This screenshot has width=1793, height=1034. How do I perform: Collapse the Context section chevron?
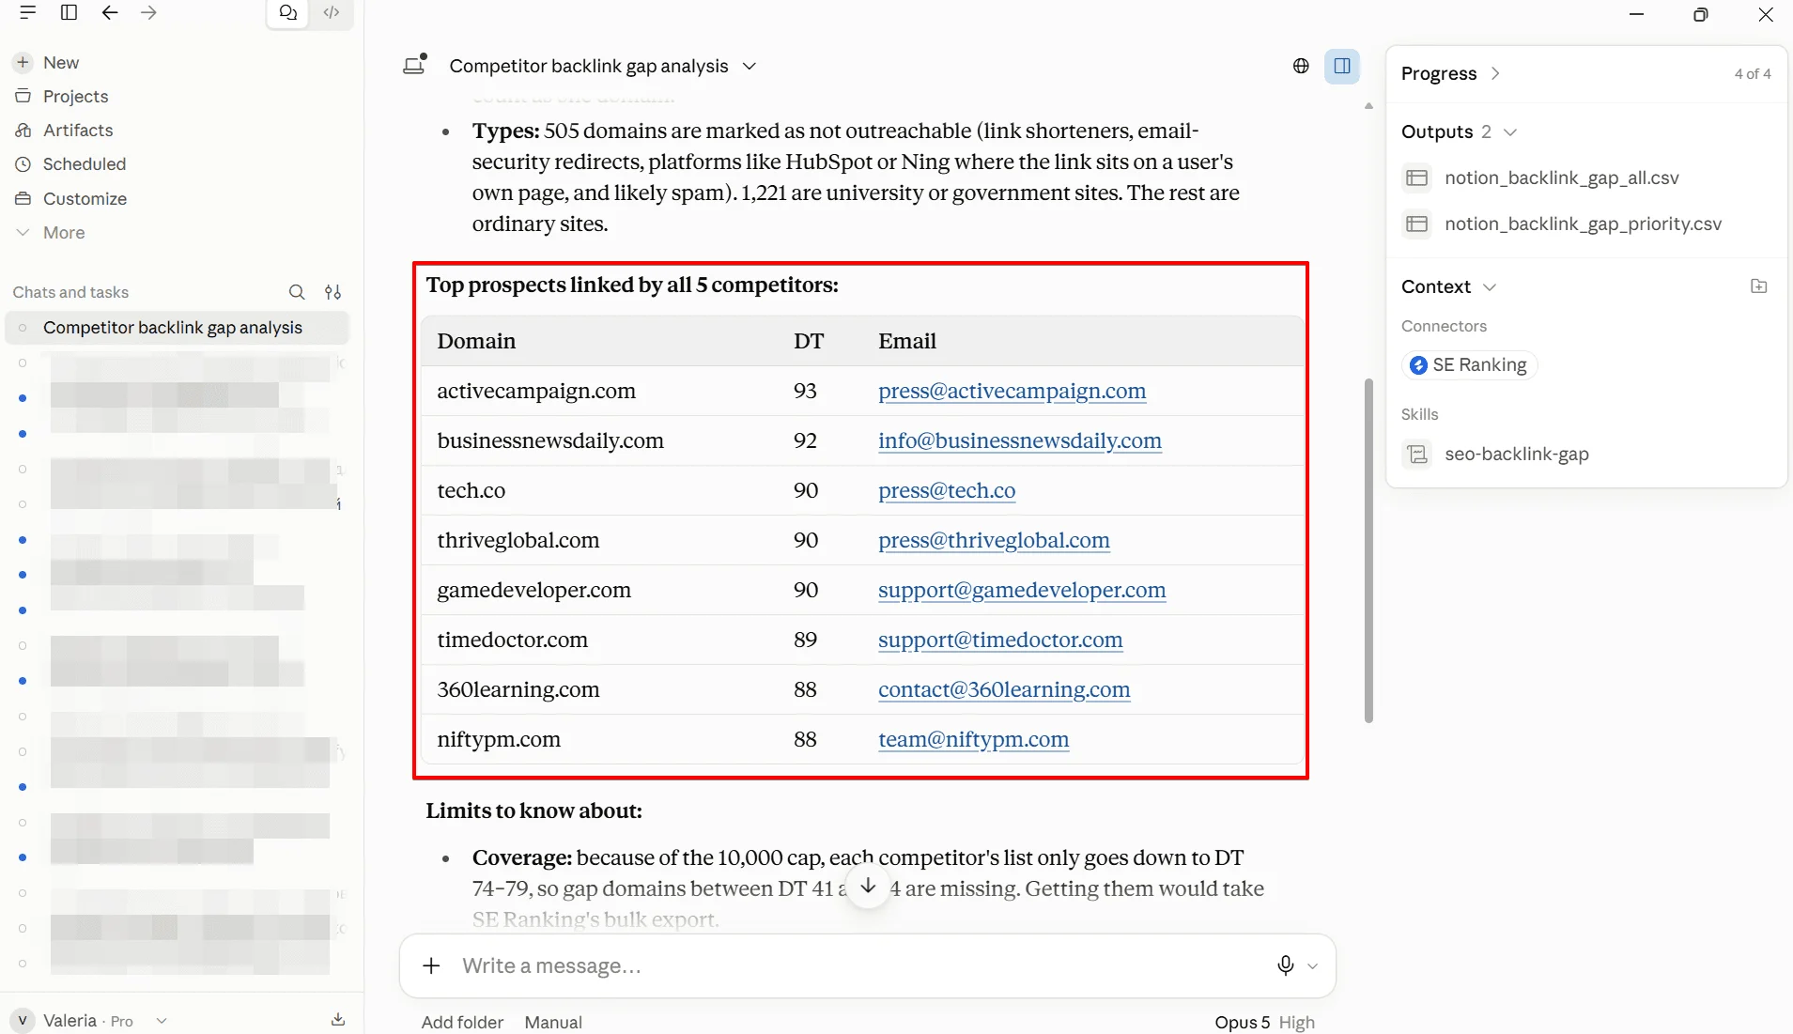1490,286
